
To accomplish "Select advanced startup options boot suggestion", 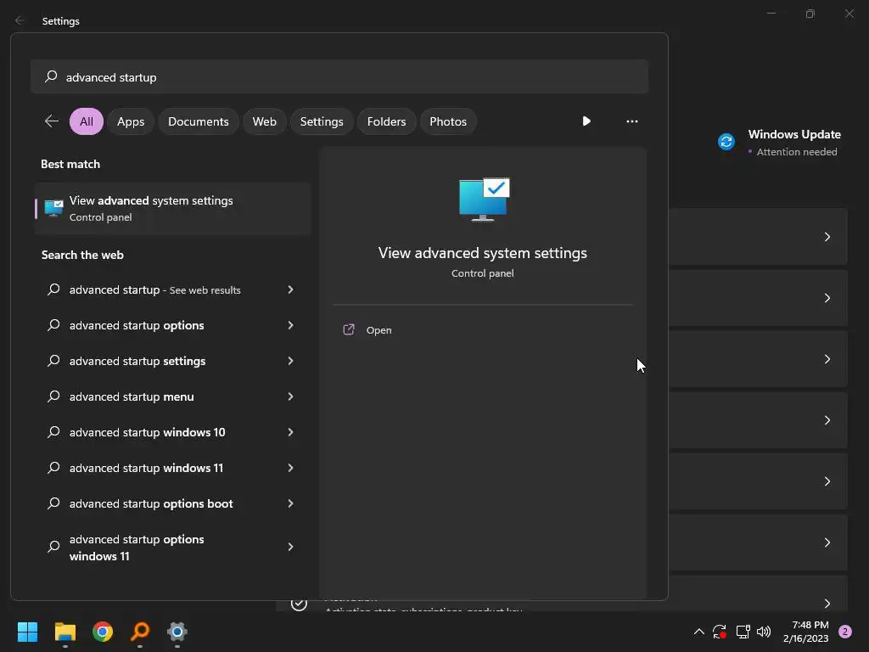I will pos(171,503).
